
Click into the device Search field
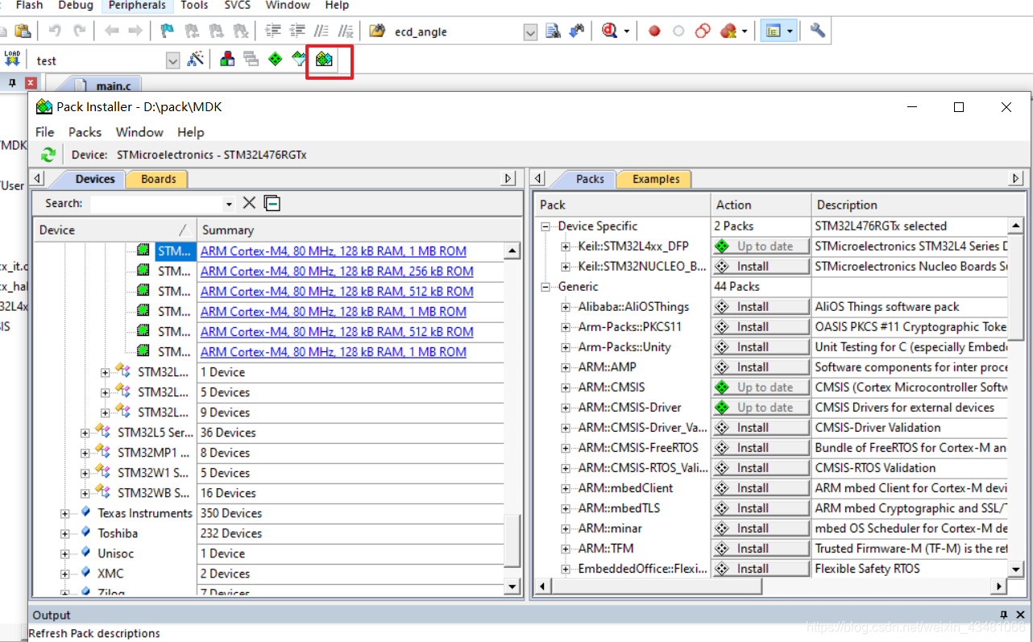coord(157,204)
